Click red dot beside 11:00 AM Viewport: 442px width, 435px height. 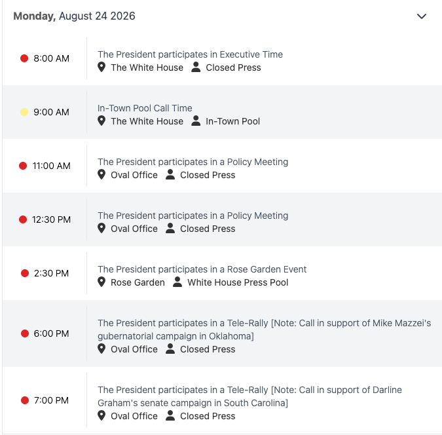pos(23,166)
